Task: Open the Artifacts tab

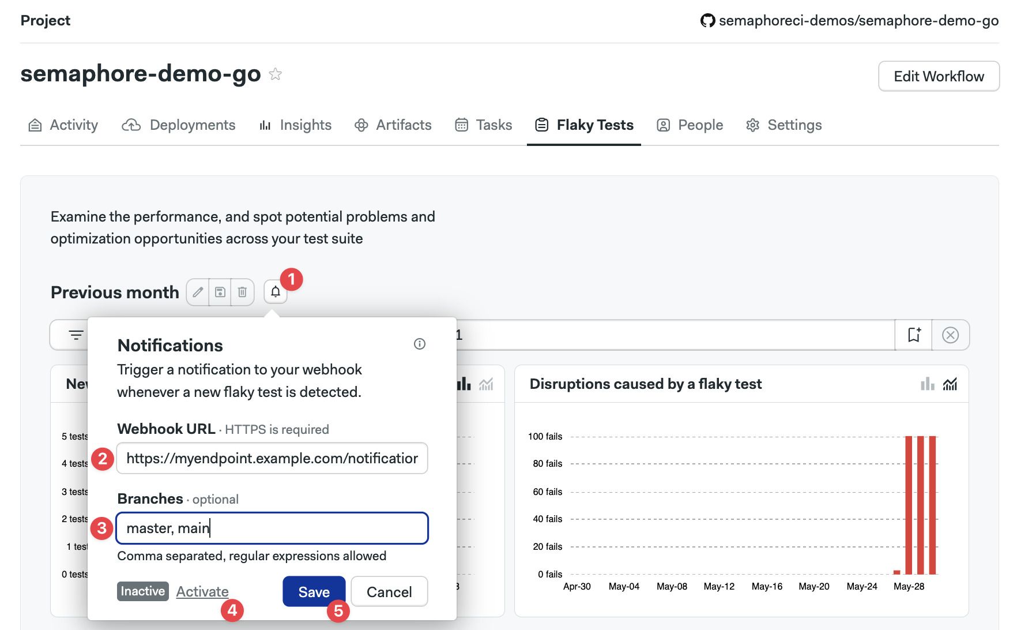Action: click(x=393, y=125)
